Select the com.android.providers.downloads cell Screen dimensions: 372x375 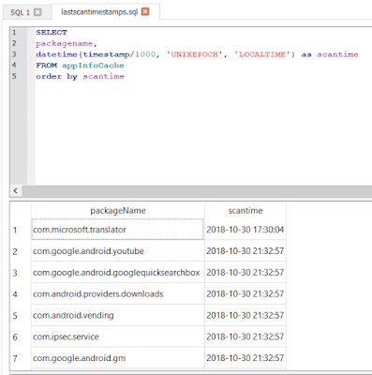[118, 293]
